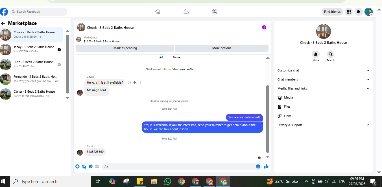Image resolution: width=382 pixels, height=187 pixels.
Task: Open View buyer profile link
Action: (183, 69)
